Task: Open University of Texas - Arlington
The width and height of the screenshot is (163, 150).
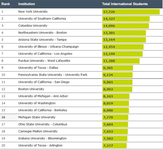Action: [x=40, y=145]
